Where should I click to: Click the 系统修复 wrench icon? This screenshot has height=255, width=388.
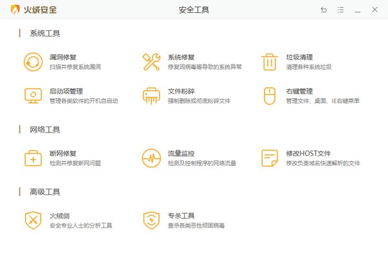(x=151, y=62)
